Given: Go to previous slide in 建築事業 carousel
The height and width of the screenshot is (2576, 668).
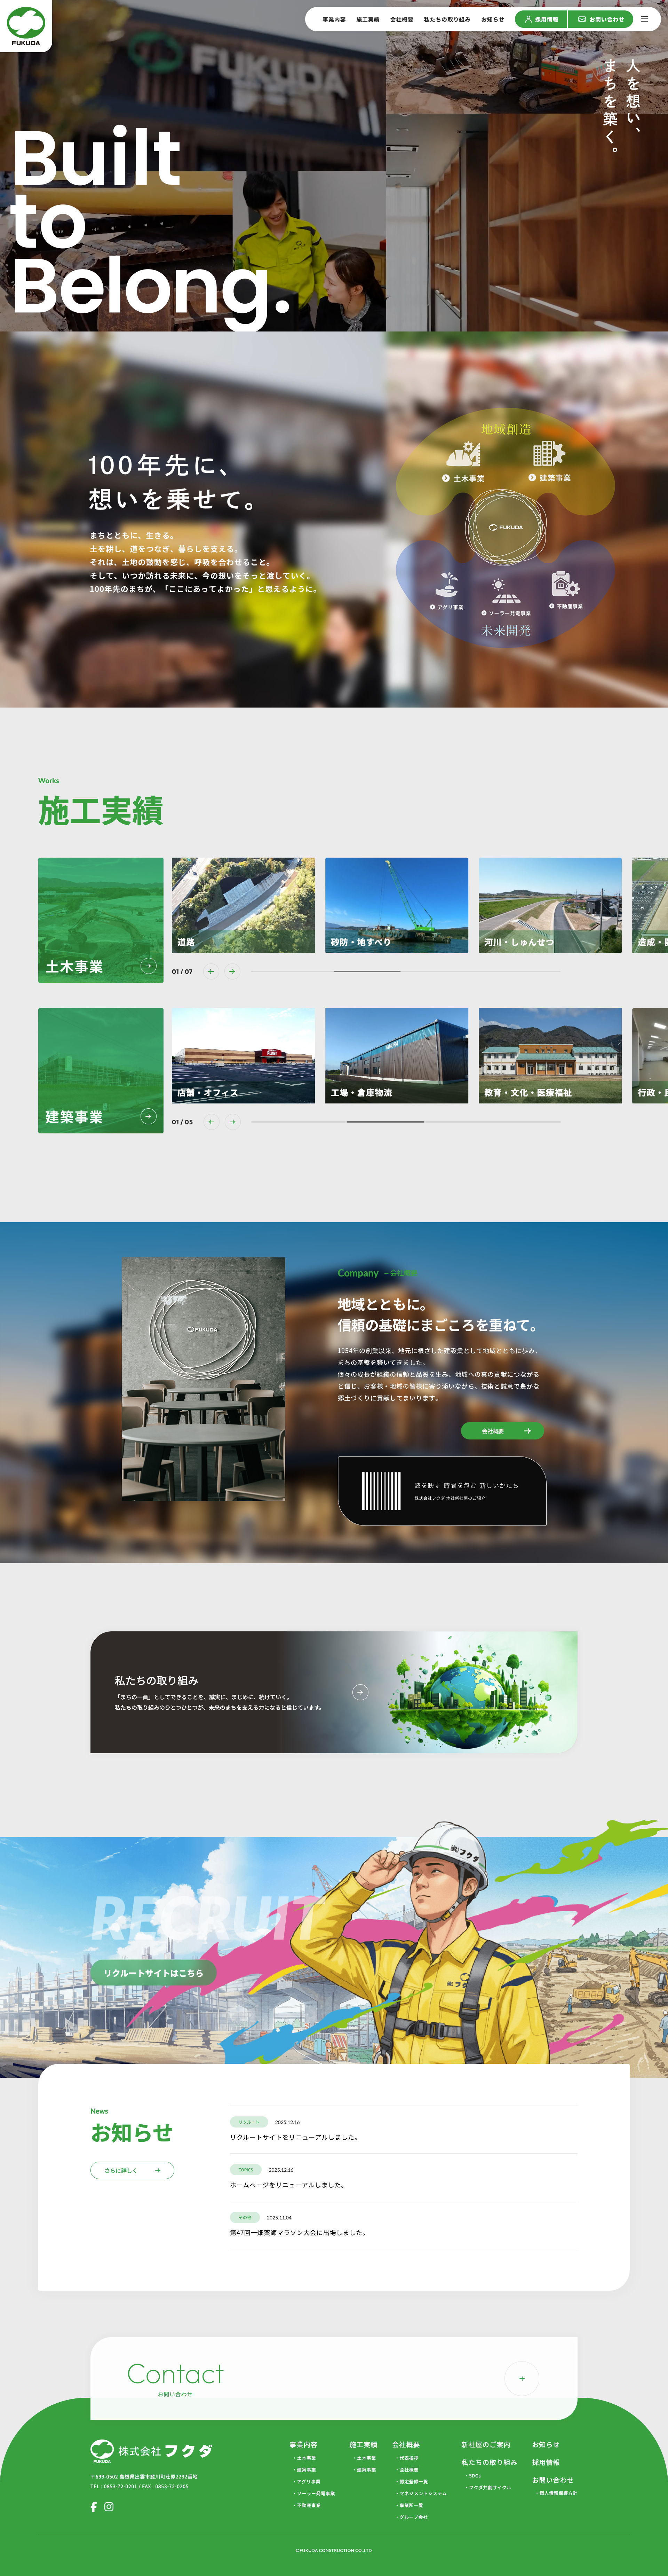Looking at the screenshot, I should [x=211, y=1122].
